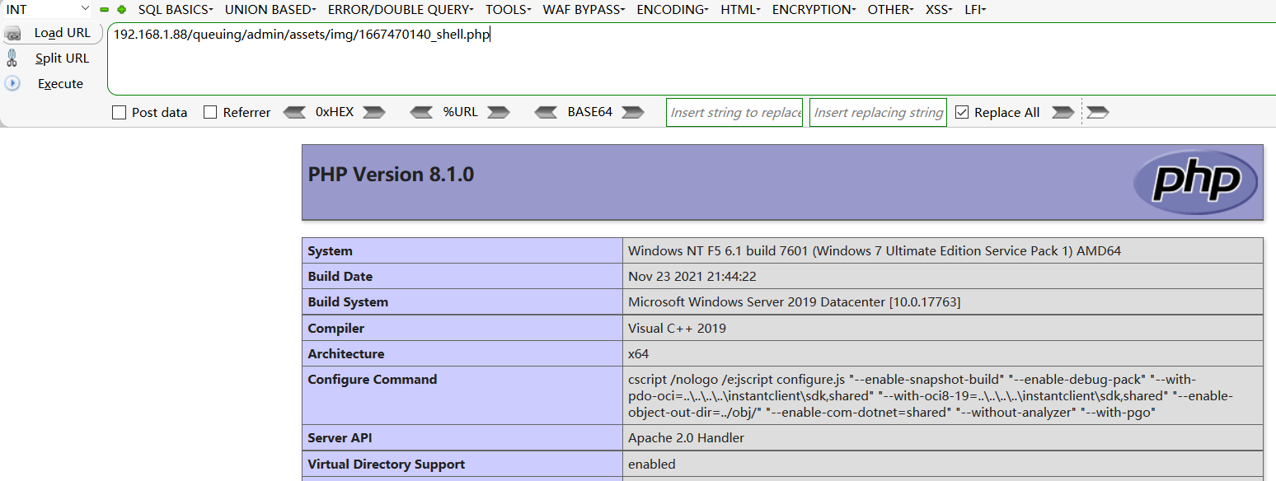Screen dimensions: 1276x481
Task: Click the 'x64' architecture value
Action: [x=638, y=354]
